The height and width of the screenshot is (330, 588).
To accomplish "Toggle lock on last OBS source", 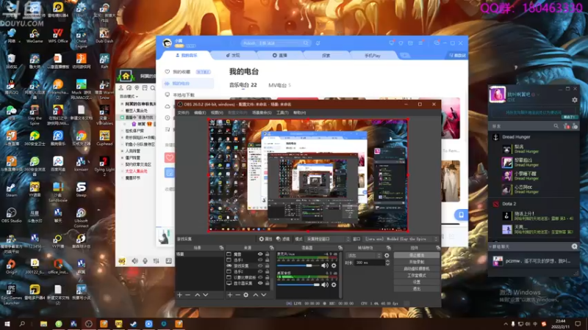I will pos(267,283).
